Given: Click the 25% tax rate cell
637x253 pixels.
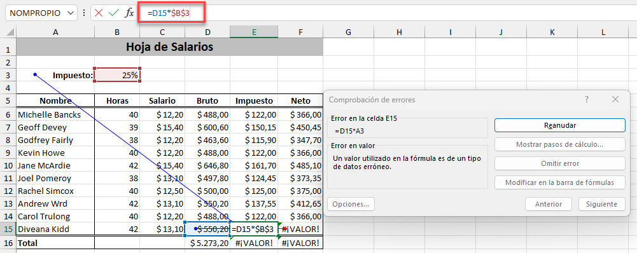Looking at the screenshot, I should click(117, 75).
